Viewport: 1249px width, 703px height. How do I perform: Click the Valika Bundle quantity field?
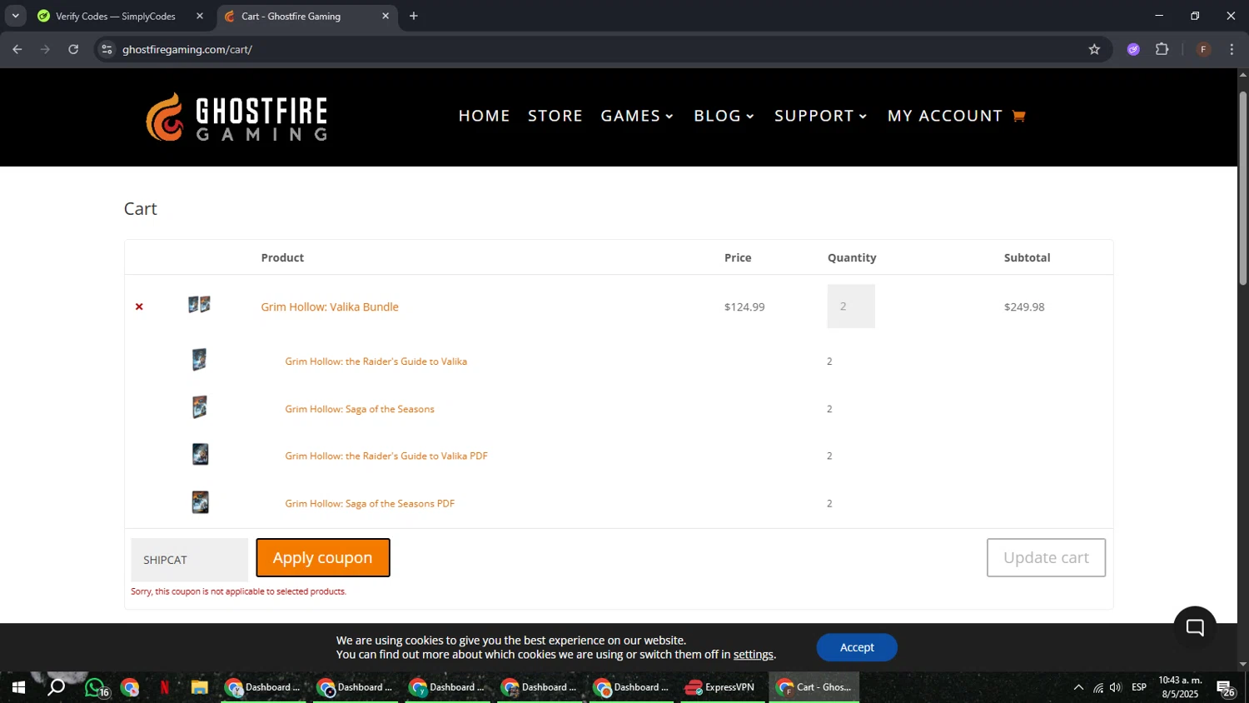point(851,307)
